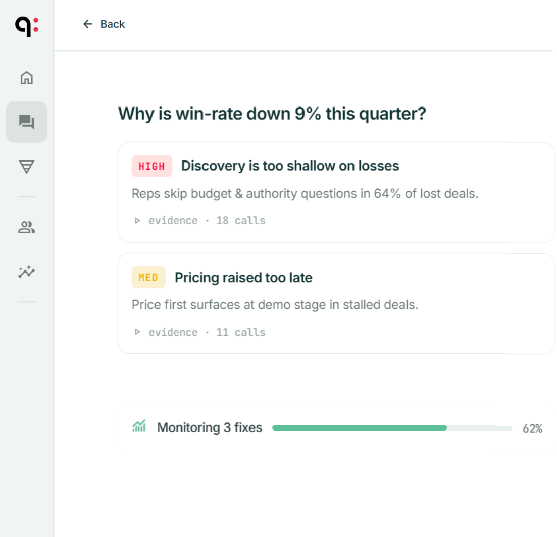Viewport: 557px width, 537px height.
Task: Select the conversations chat icon
Action: (x=27, y=122)
